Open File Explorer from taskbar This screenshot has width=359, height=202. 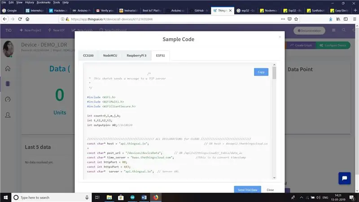[109, 198]
